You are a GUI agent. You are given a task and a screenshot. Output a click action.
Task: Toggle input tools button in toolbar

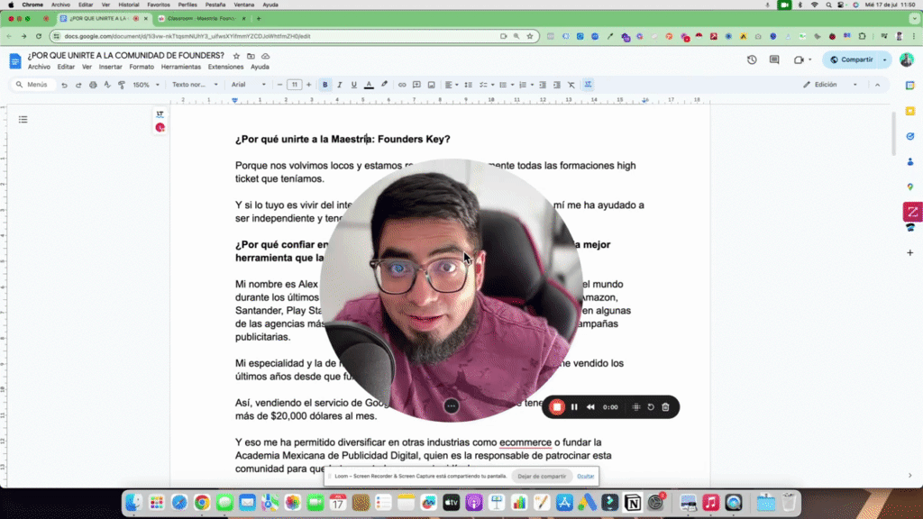click(x=588, y=85)
